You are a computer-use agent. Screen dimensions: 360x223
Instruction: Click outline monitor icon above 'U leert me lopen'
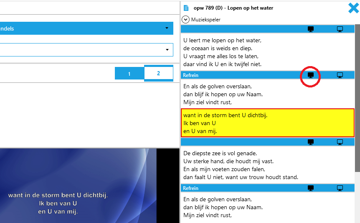[340, 29]
